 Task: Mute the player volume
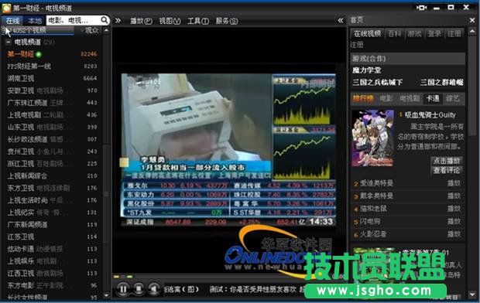[153, 288]
